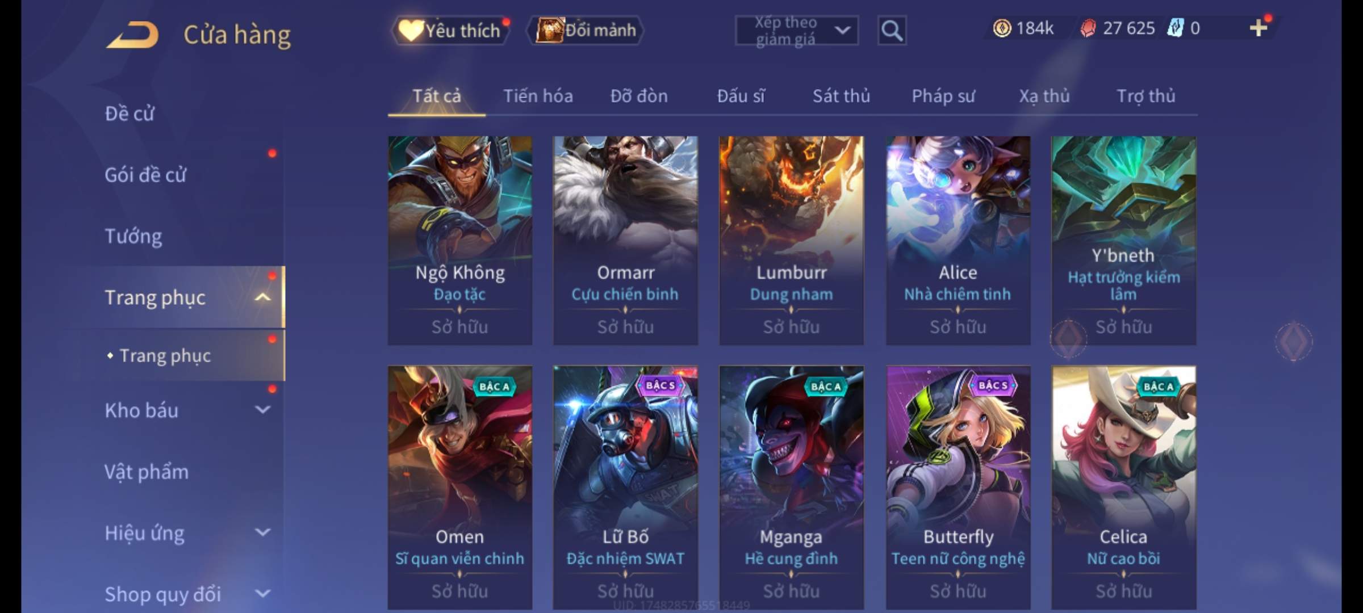Open Yêu thích heart favorites
This screenshot has height=613, width=1363.
[x=450, y=30]
